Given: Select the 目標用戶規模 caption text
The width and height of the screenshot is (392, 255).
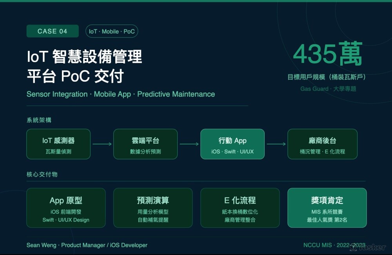Looking at the screenshot, I should tap(326, 77).
